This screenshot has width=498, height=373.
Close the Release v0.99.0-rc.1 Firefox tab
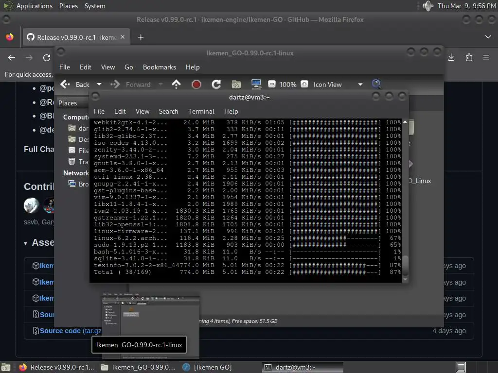click(x=123, y=37)
